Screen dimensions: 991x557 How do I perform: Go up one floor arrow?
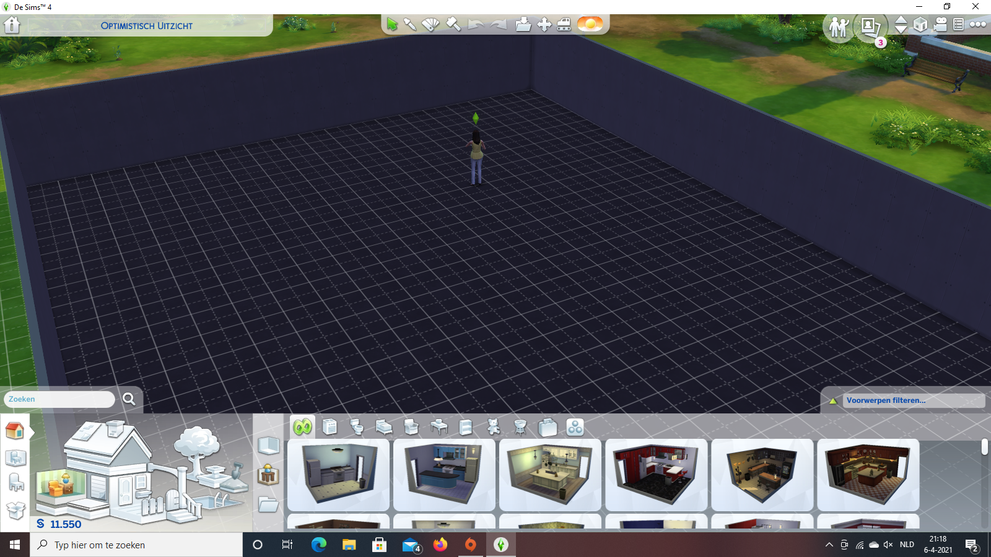pos(901,20)
